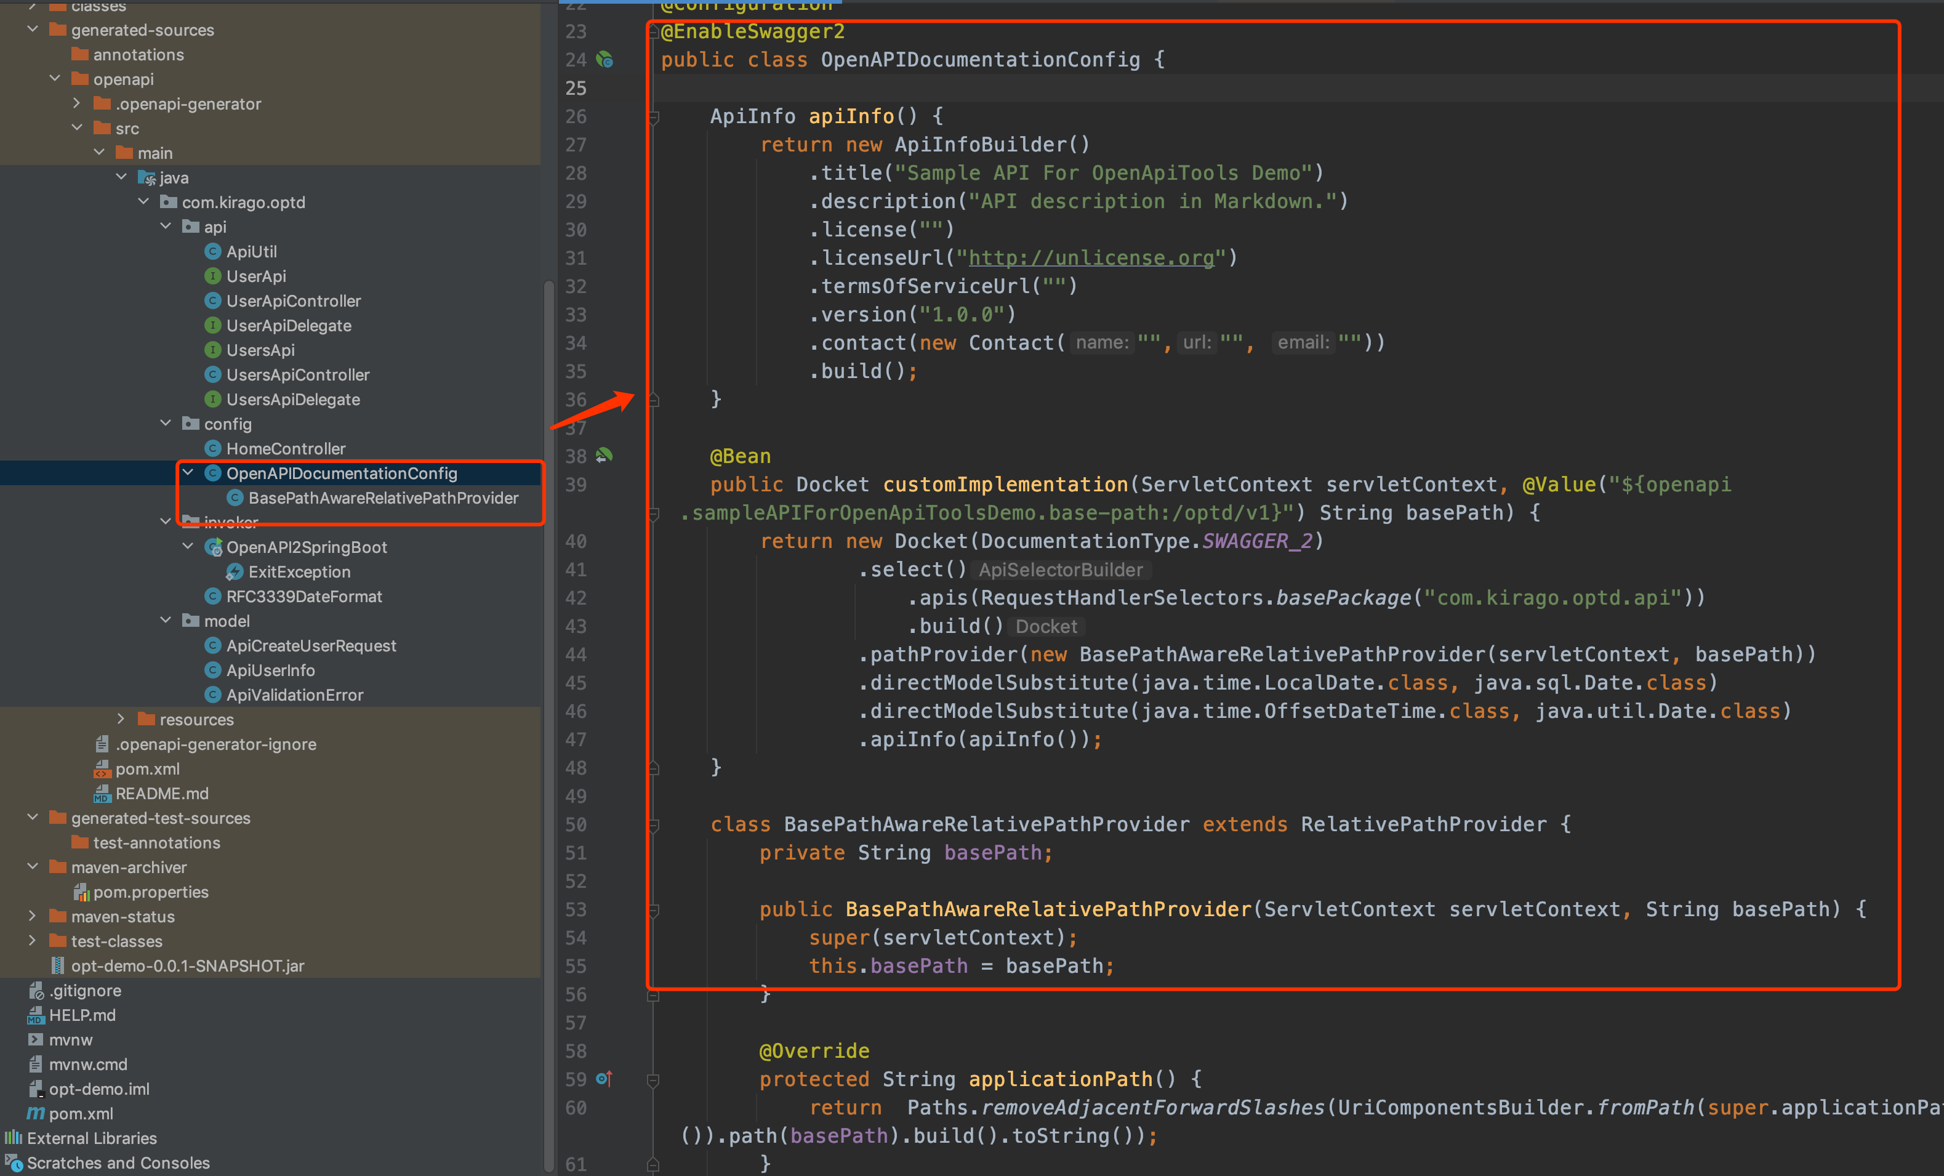Click the RFC3339DateFormat class icon

pyautogui.click(x=212, y=597)
